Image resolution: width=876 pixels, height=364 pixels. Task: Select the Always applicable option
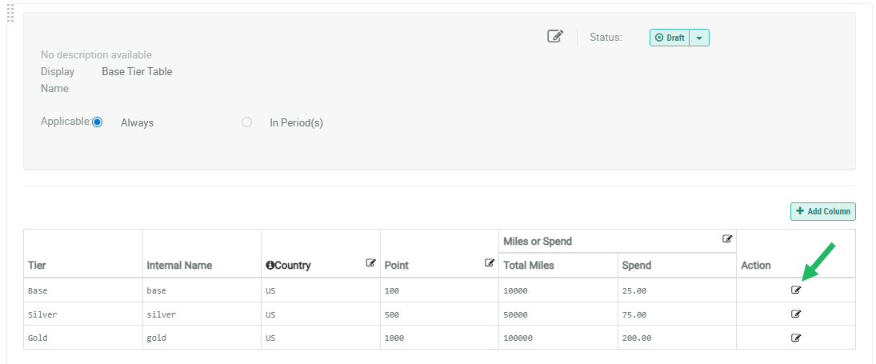point(98,122)
